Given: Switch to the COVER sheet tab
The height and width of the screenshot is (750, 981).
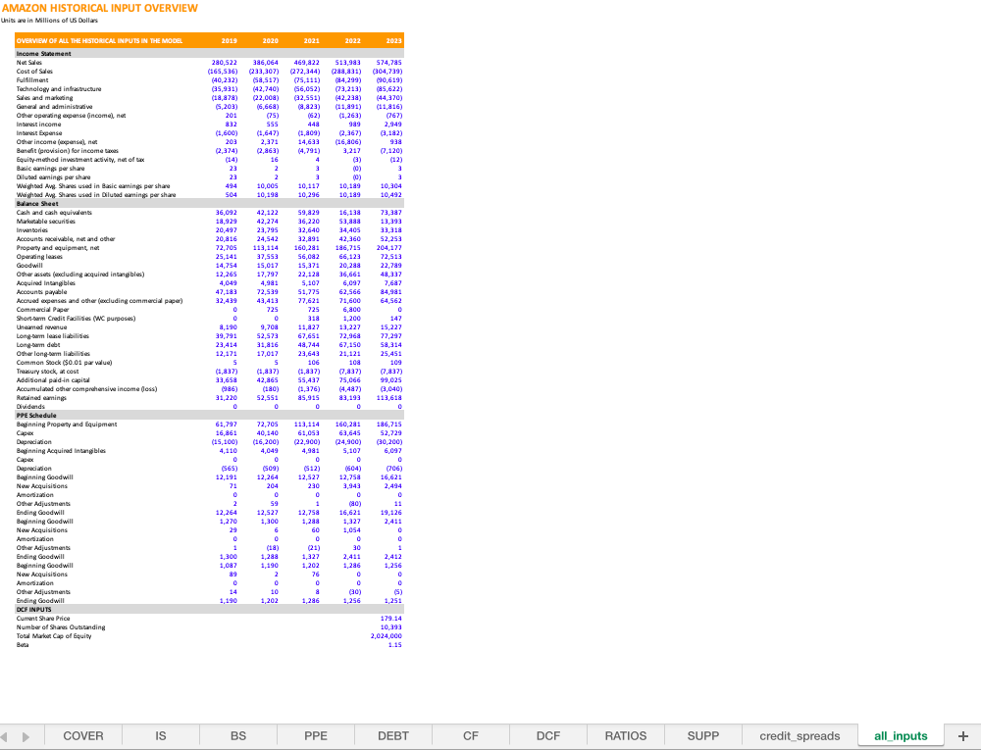Looking at the screenshot, I should [83, 735].
